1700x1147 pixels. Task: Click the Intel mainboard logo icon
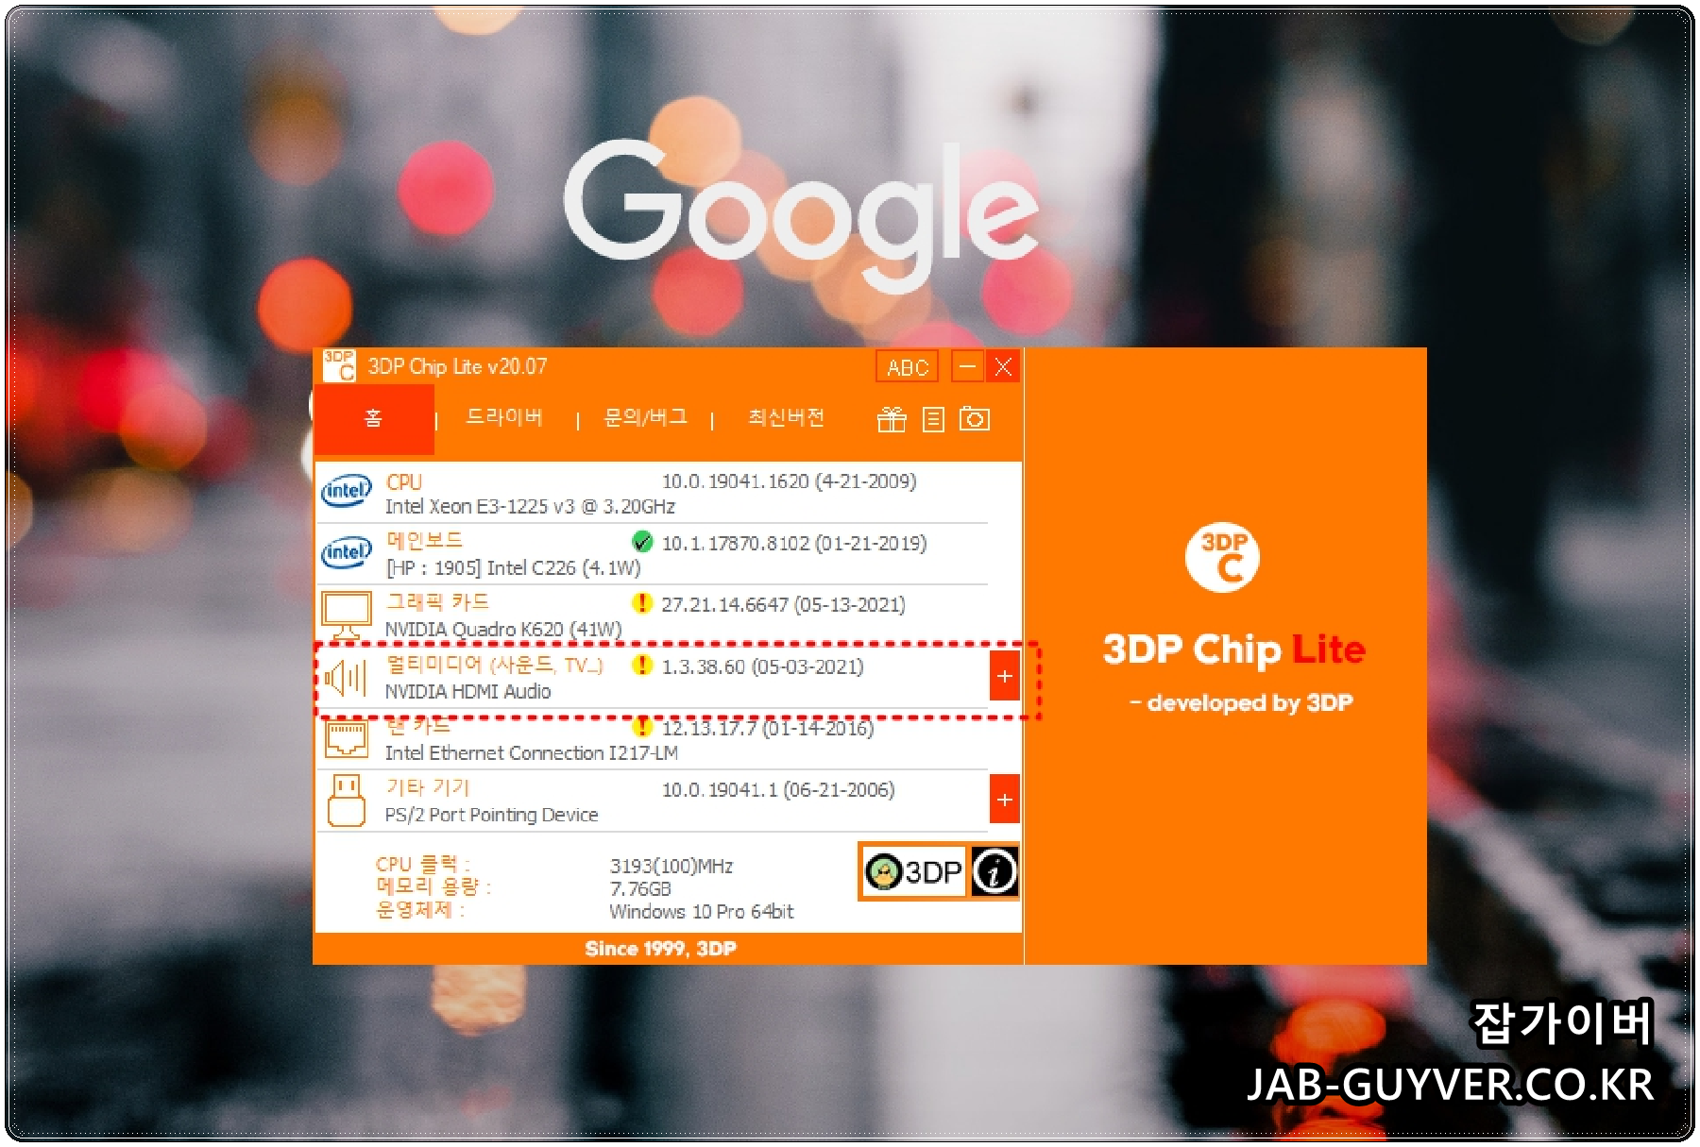(347, 552)
